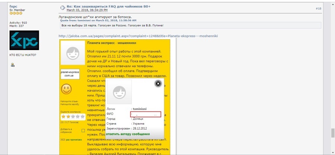Click the signature 'KTO EC/\U HUKTO?'
Image resolution: width=335 pixels, height=155 pixels.
pyautogui.click(x=23, y=55)
